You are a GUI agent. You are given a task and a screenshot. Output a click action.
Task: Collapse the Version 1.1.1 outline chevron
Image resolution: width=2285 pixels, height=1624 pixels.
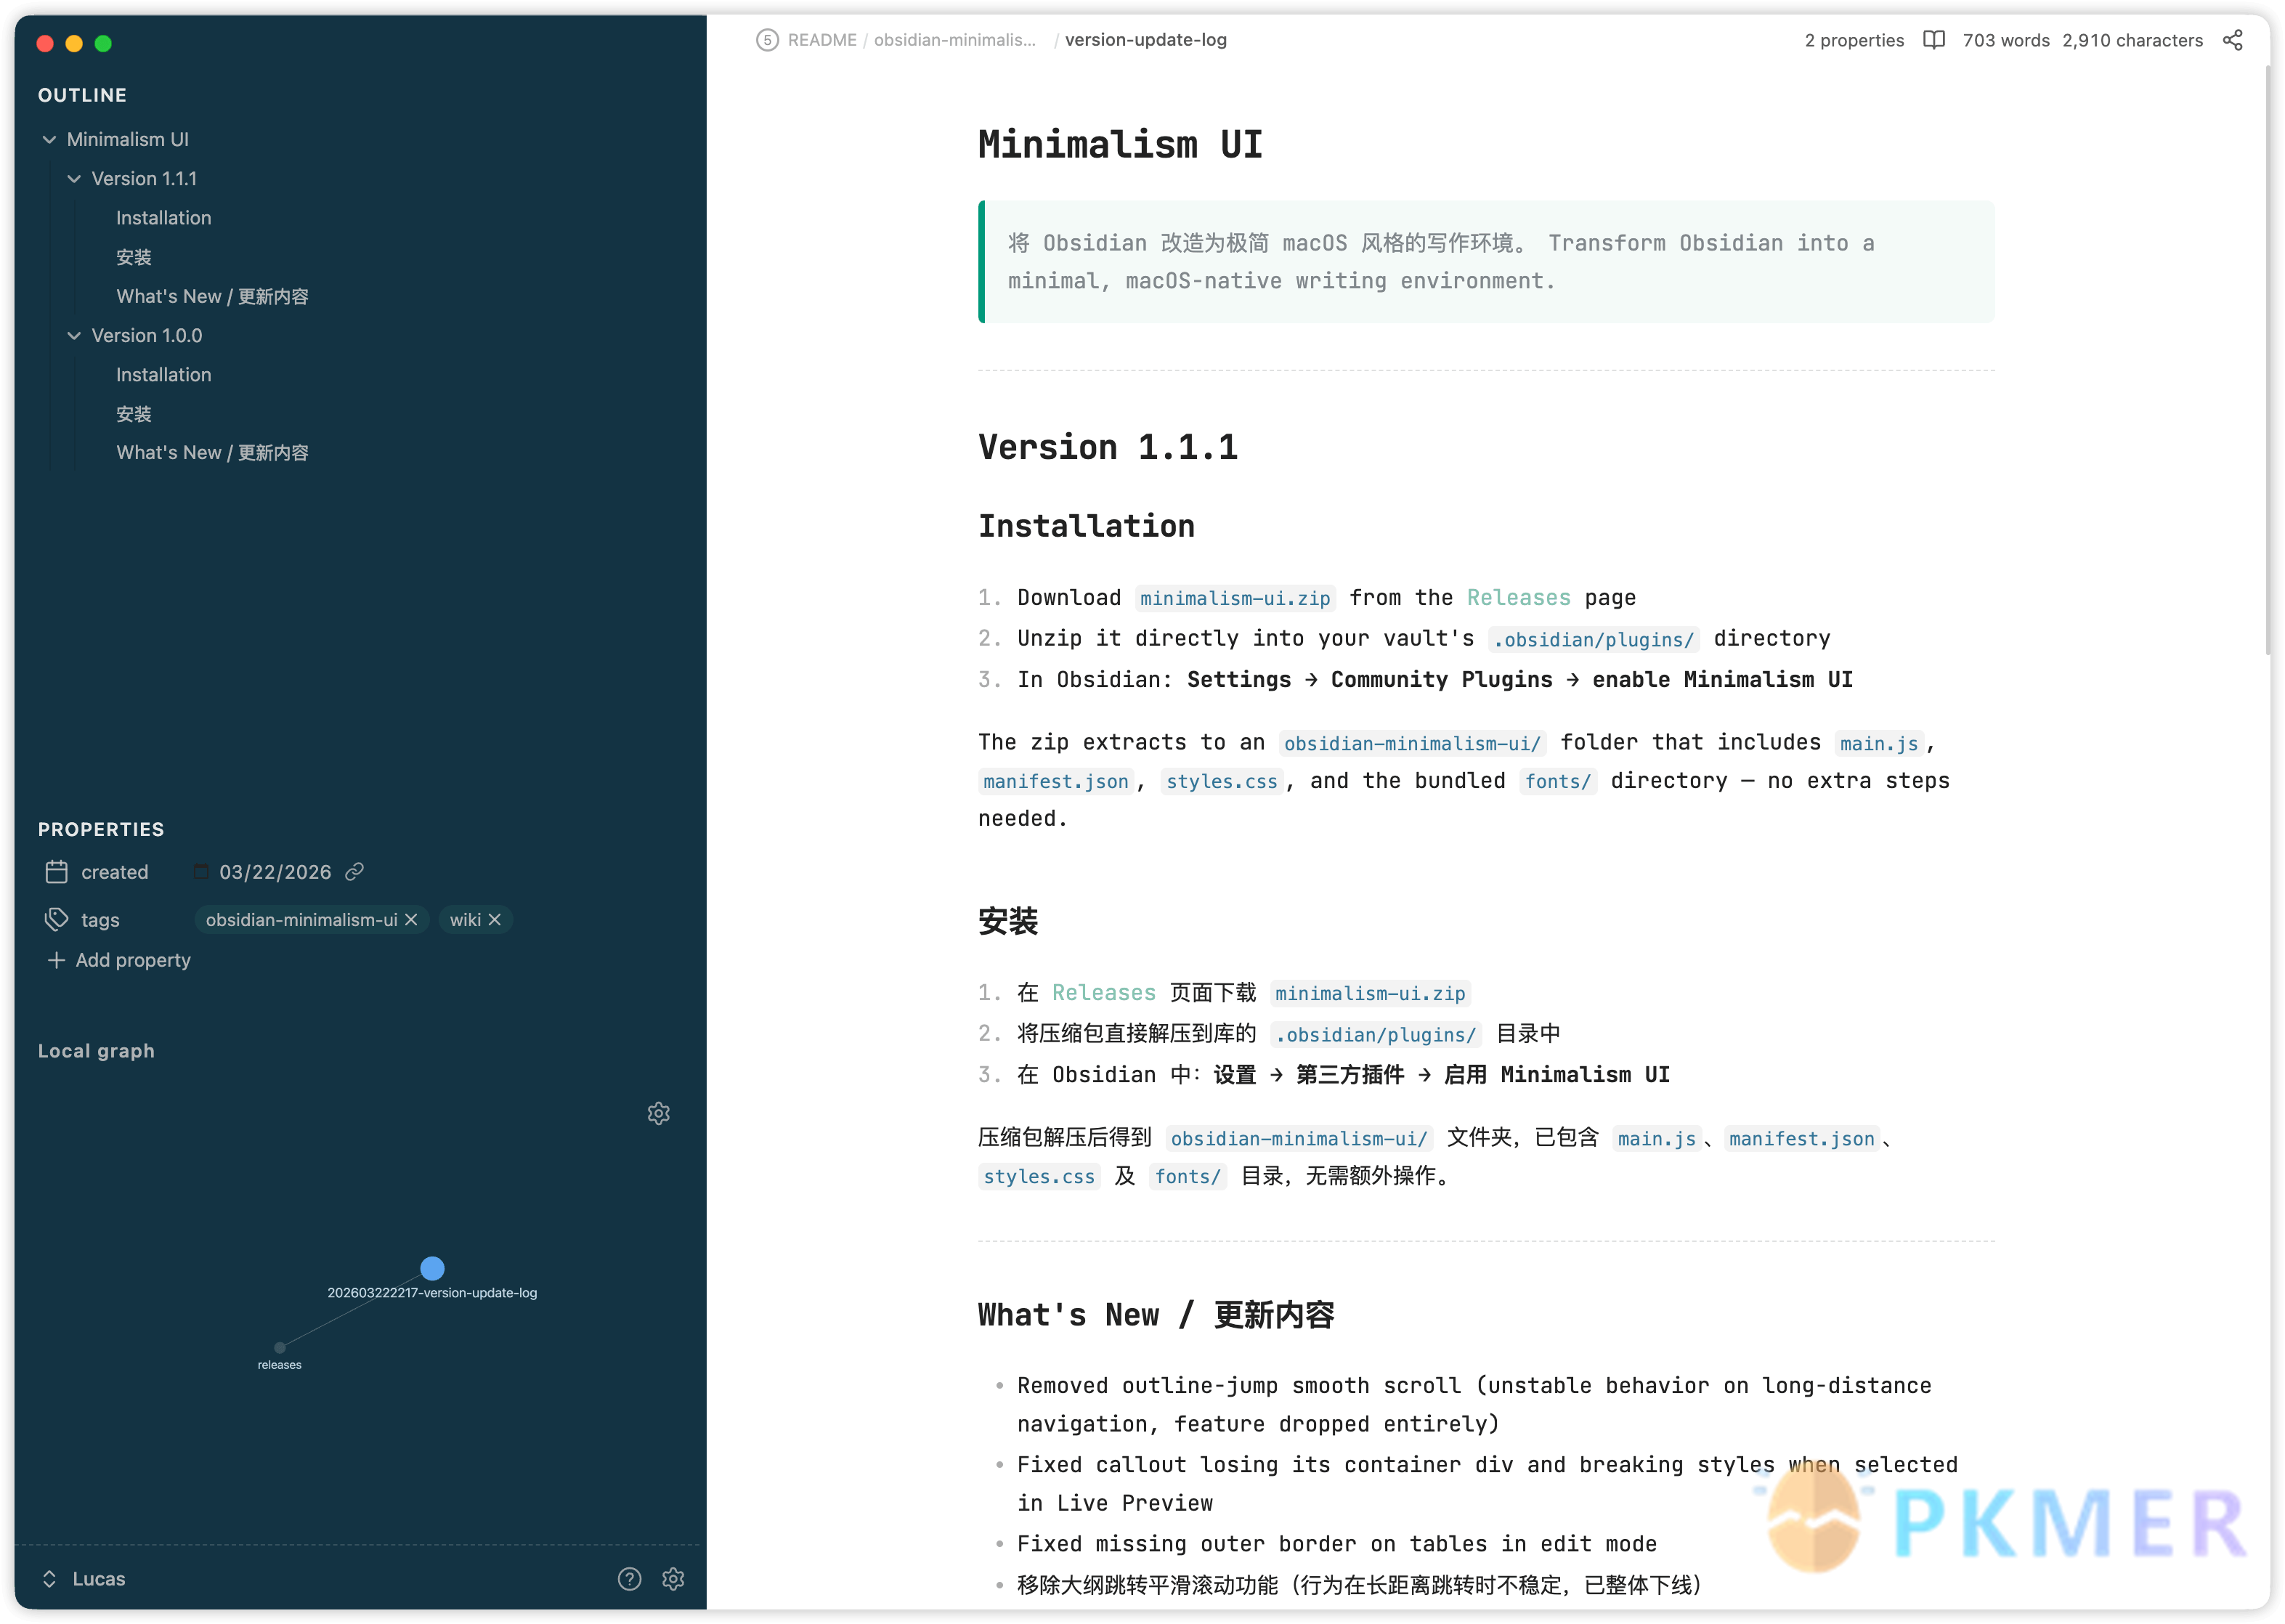point(74,179)
